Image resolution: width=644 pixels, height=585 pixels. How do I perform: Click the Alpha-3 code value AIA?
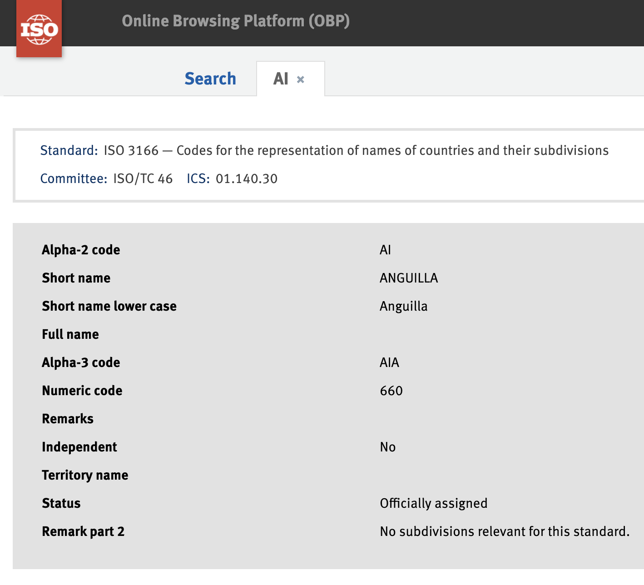pyautogui.click(x=389, y=362)
